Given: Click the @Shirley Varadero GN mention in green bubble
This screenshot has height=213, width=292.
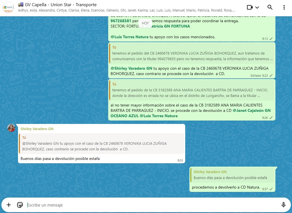Looking at the screenshot, I should click(131, 68).
